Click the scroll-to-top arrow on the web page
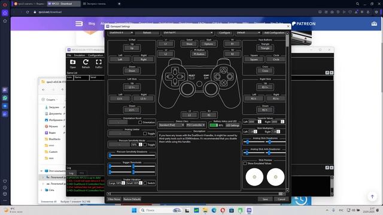The image size is (383, 215). tap(372, 196)
